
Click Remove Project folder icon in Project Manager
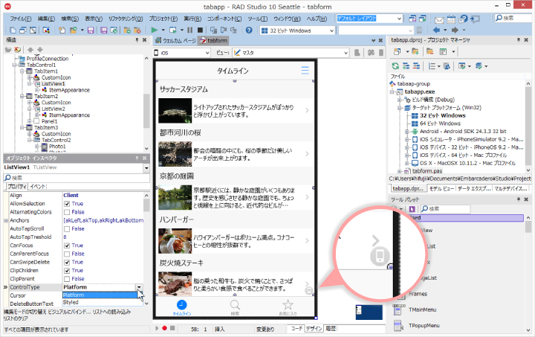pyautogui.click(x=430, y=52)
